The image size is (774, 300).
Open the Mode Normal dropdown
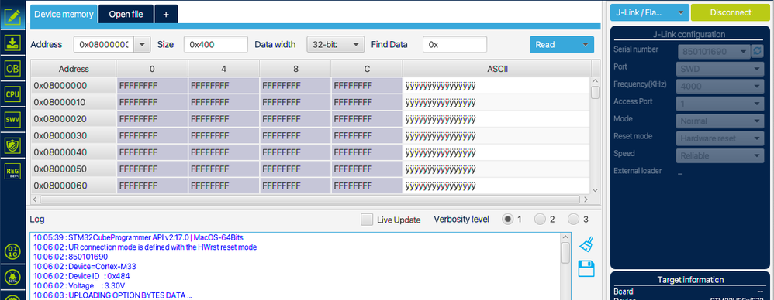point(720,121)
